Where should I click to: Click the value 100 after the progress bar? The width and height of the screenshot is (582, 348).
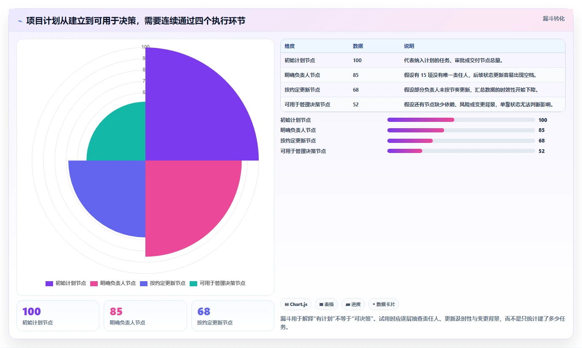point(543,120)
